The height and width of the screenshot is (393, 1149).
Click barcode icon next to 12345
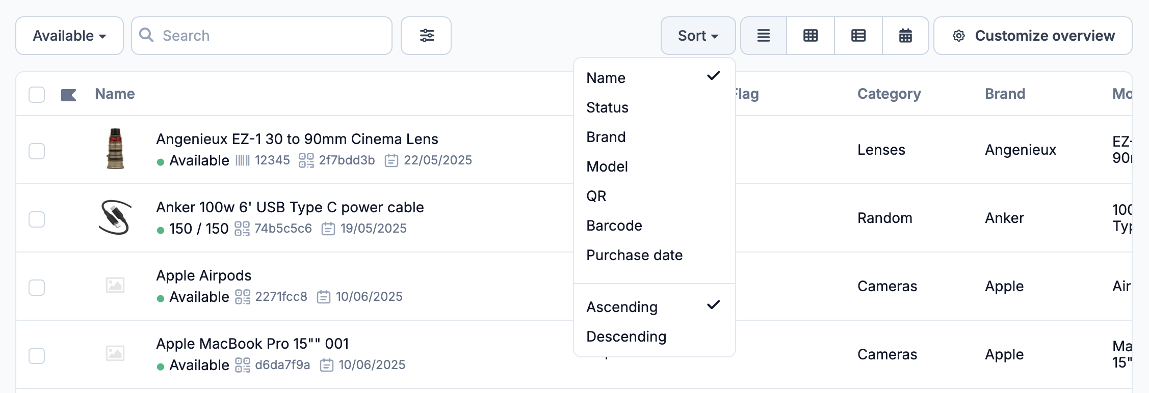click(243, 161)
